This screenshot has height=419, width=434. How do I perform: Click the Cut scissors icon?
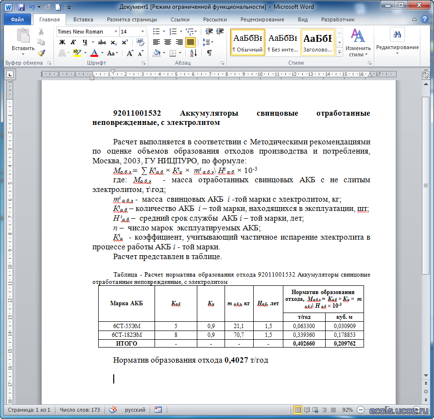point(41,32)
